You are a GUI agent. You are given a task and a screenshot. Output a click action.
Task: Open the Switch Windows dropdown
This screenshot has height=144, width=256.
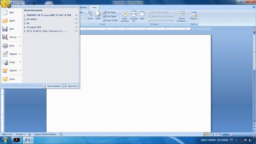(182, 16)
